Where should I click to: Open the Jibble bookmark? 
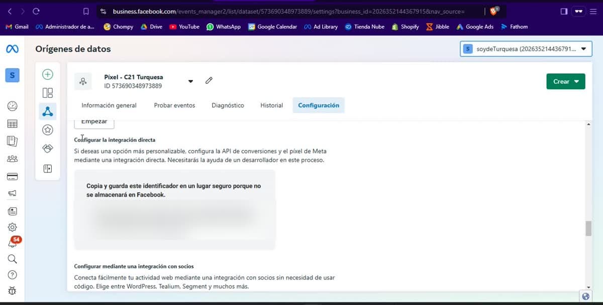(438, 27)
